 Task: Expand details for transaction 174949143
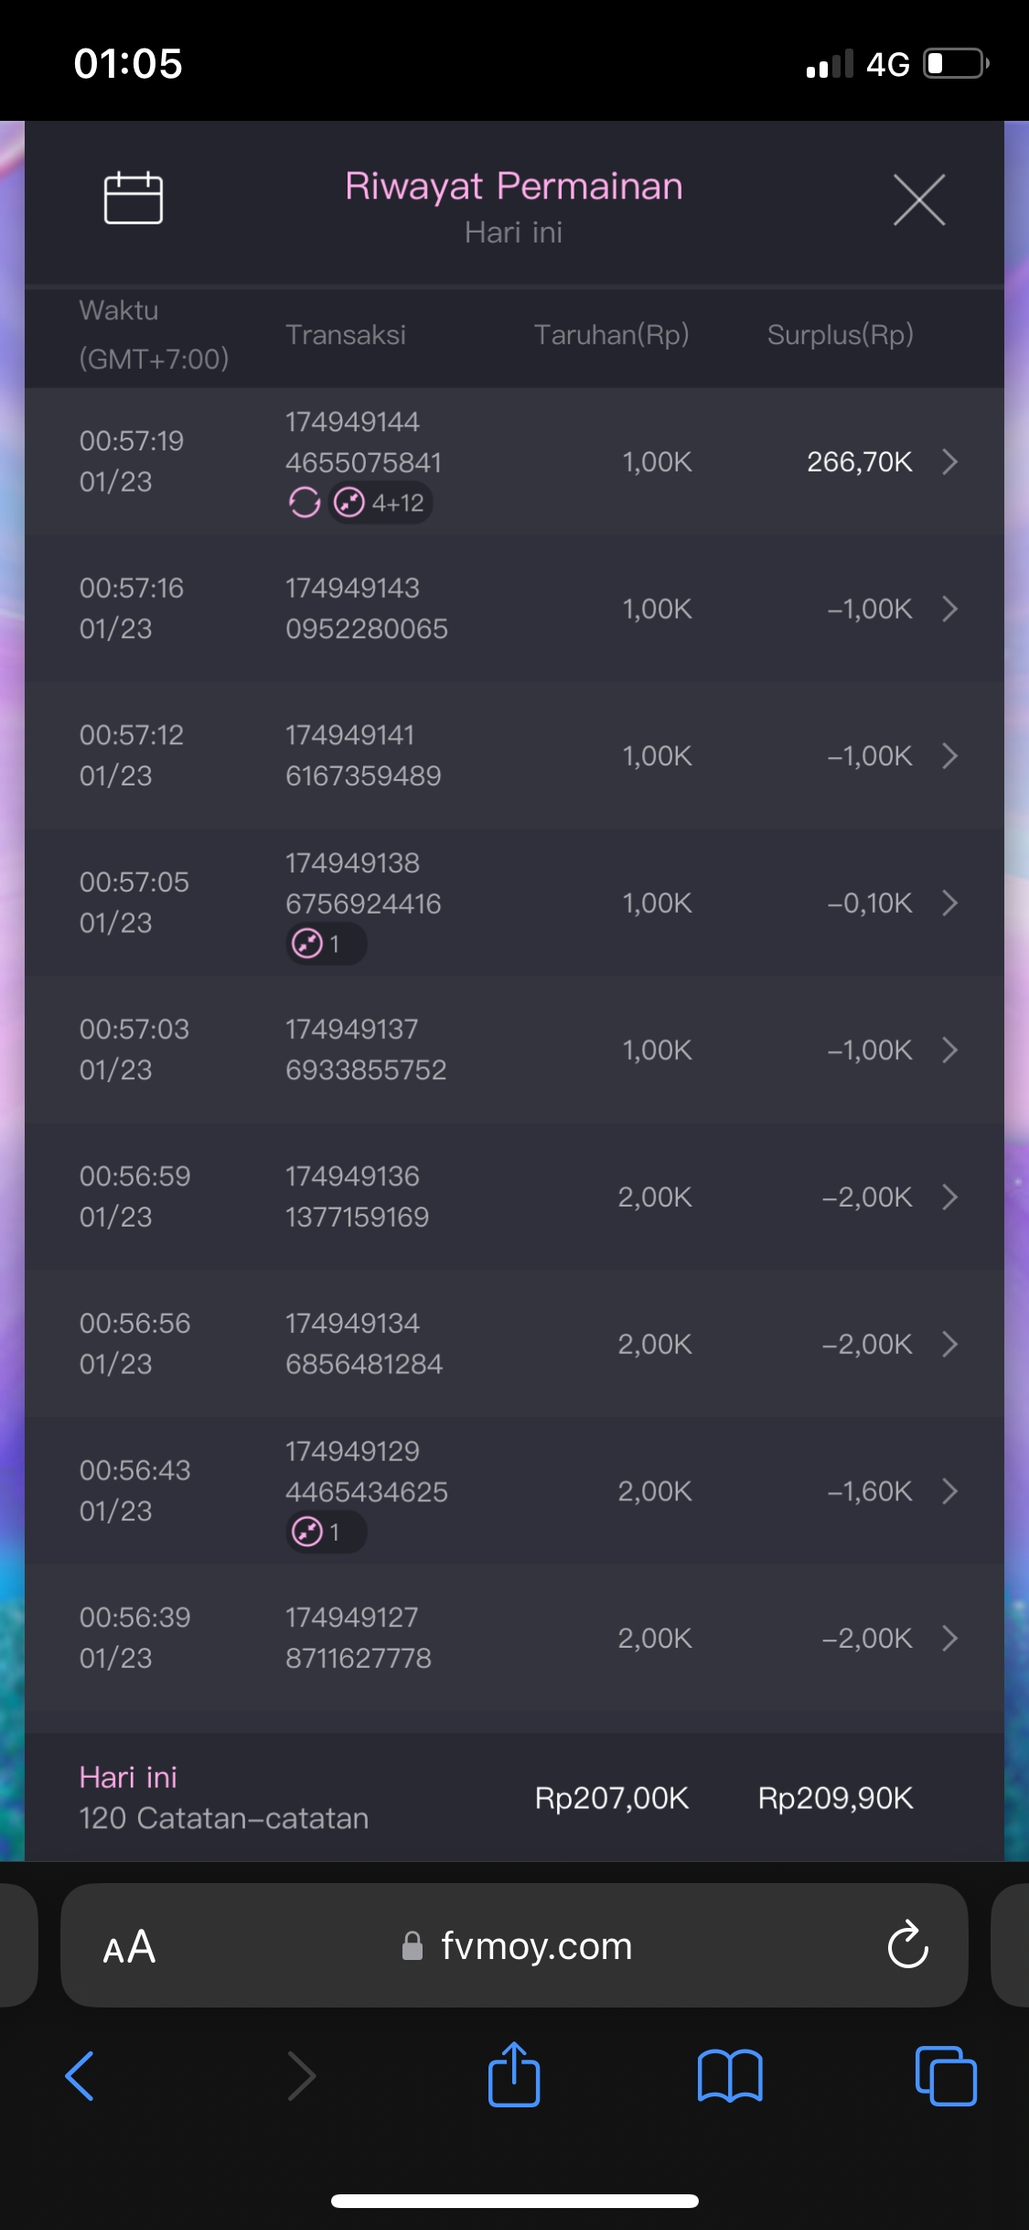coord(949,609)
